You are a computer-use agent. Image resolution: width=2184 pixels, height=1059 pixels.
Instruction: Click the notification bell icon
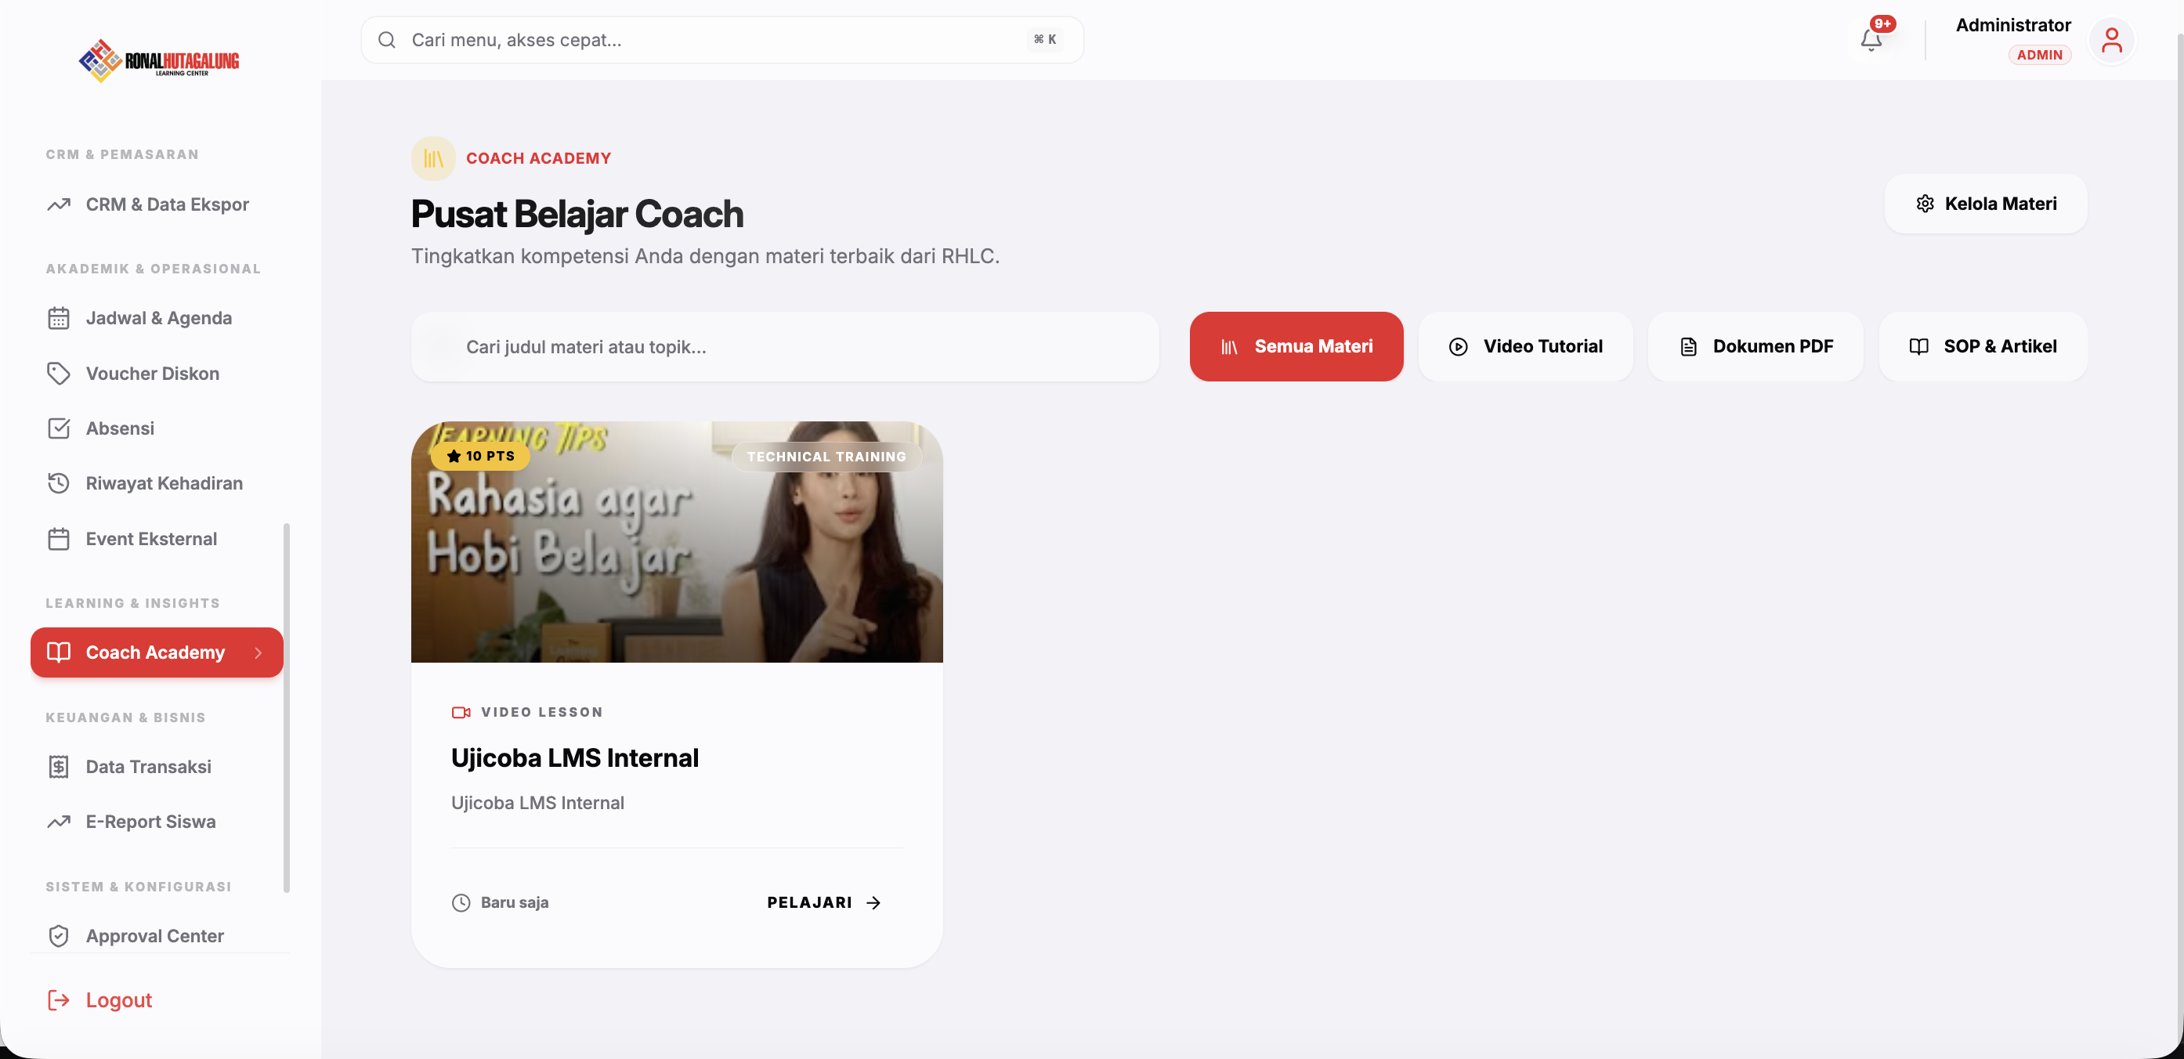click(x=1871, y=40)
